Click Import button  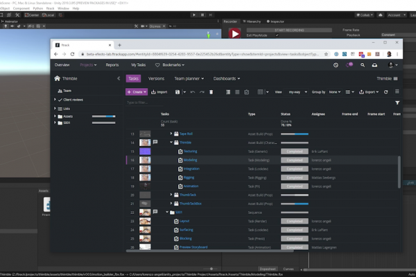click(x=159, y=92)
